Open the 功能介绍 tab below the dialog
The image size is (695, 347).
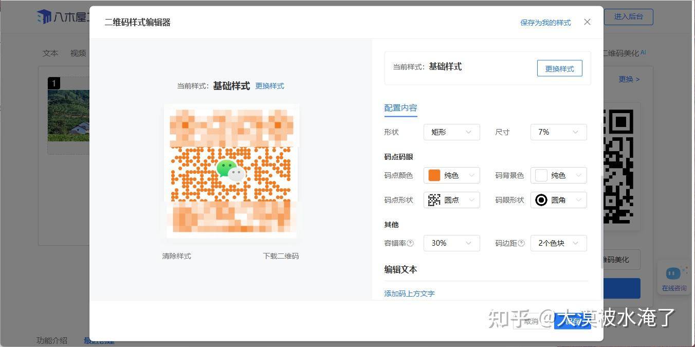[x=52, y=340]
